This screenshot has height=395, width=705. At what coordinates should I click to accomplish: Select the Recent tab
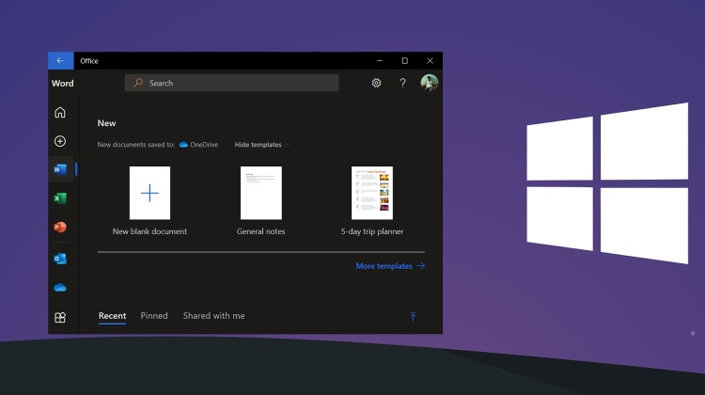pyautogui.click(x=113, y=316)
